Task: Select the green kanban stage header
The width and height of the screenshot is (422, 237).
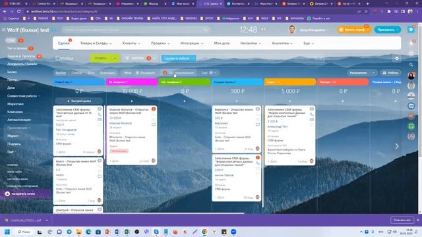Action: point(185,82)
